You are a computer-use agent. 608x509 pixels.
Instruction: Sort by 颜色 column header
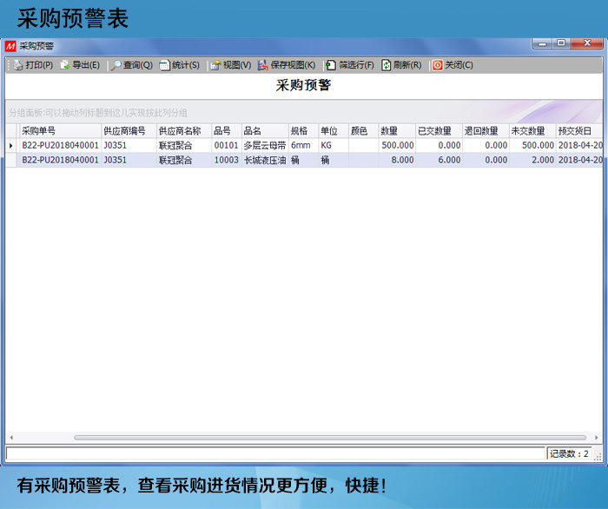pyautogui.click(x=363, y=131)
